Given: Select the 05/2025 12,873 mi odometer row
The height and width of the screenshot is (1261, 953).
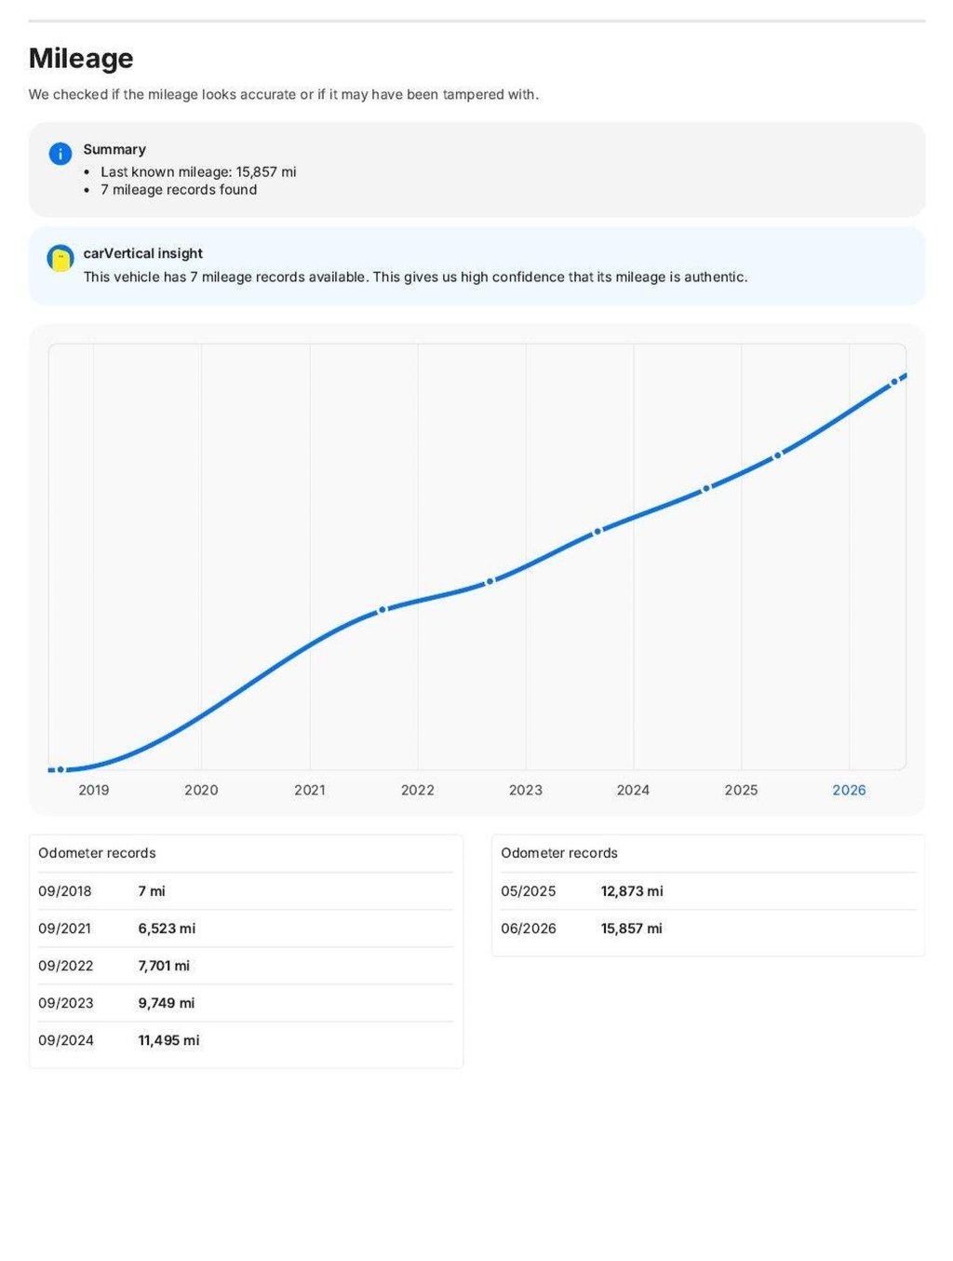Looking at the screenshot, I should point(708,891).
